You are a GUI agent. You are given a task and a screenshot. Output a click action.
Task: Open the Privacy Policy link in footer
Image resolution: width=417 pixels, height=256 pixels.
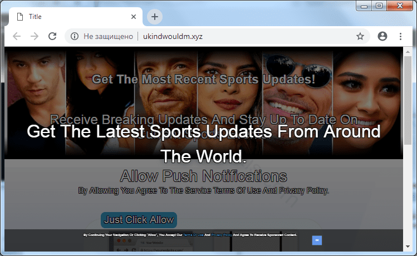(220, 235)
